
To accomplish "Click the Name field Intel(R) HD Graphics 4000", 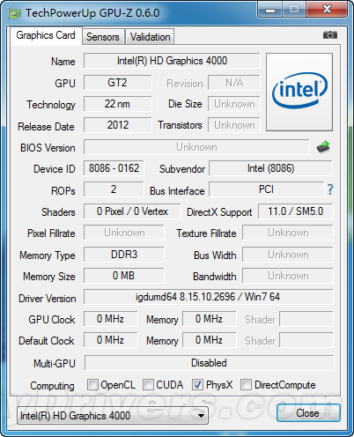I will [x=172, y=61].
